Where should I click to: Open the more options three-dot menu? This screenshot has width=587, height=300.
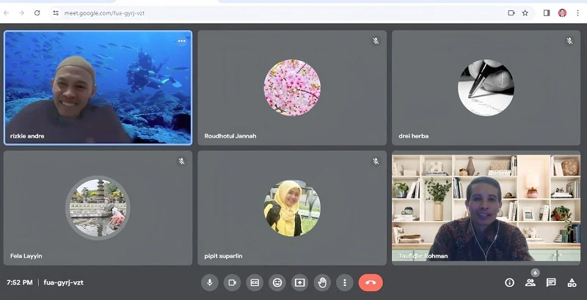[x=344, y=282]
